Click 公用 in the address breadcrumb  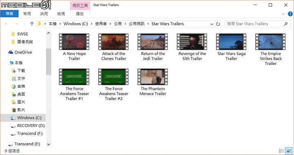coord(118,24)
